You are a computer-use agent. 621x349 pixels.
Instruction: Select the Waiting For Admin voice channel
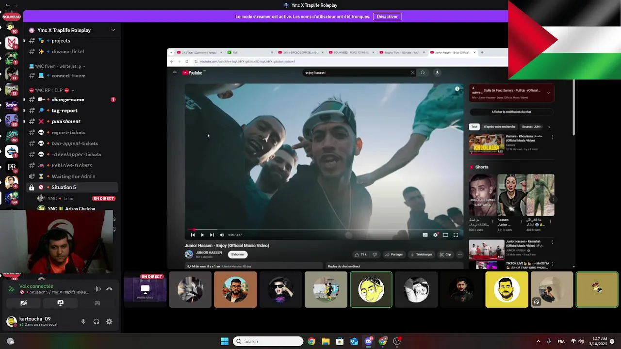(x=73, y=176)
